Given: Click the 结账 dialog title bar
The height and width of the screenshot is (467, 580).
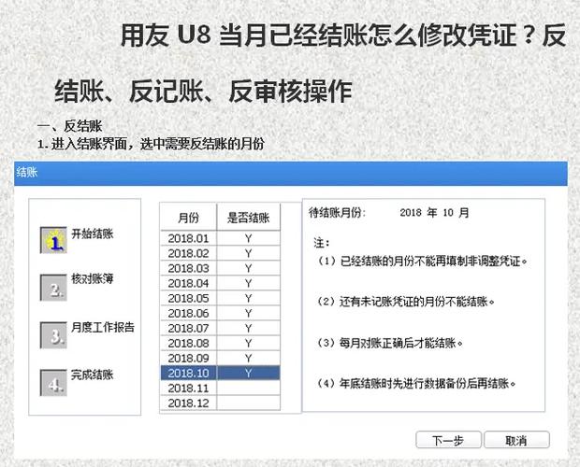Looking at the screenshot, I should tap(291, 173).
